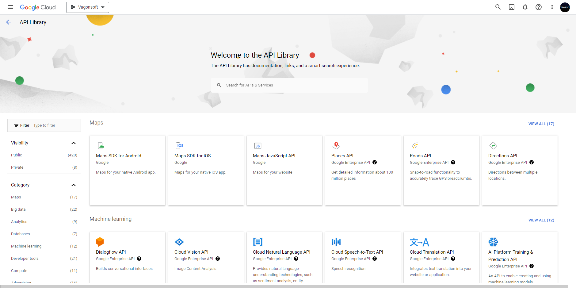Click the Maps JavaScript API JS icon
The height and width of the screenshot is (288, 576).
(258, 146)
